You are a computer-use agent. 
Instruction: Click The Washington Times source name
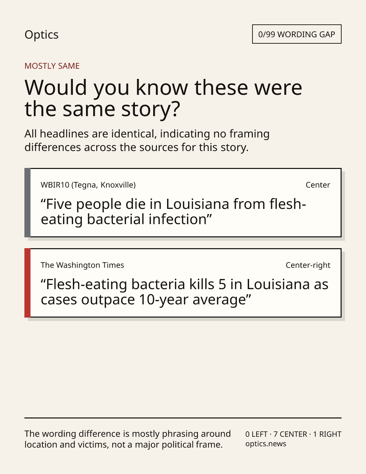click(82, 265)
